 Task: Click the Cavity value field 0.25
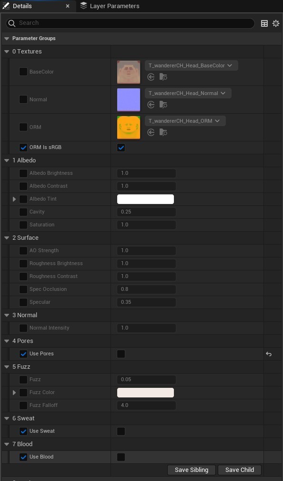[x=146, y=212]
